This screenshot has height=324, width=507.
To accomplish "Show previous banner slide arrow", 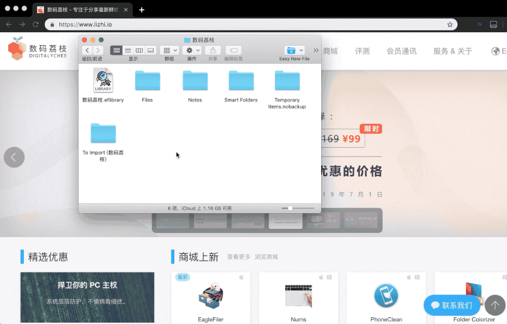I will pos(14,157).
